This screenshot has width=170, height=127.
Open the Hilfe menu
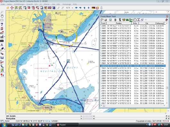pos(75,4)
